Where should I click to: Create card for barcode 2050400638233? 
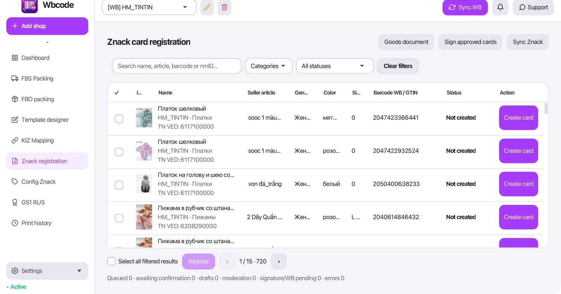[x=518, y=184]
